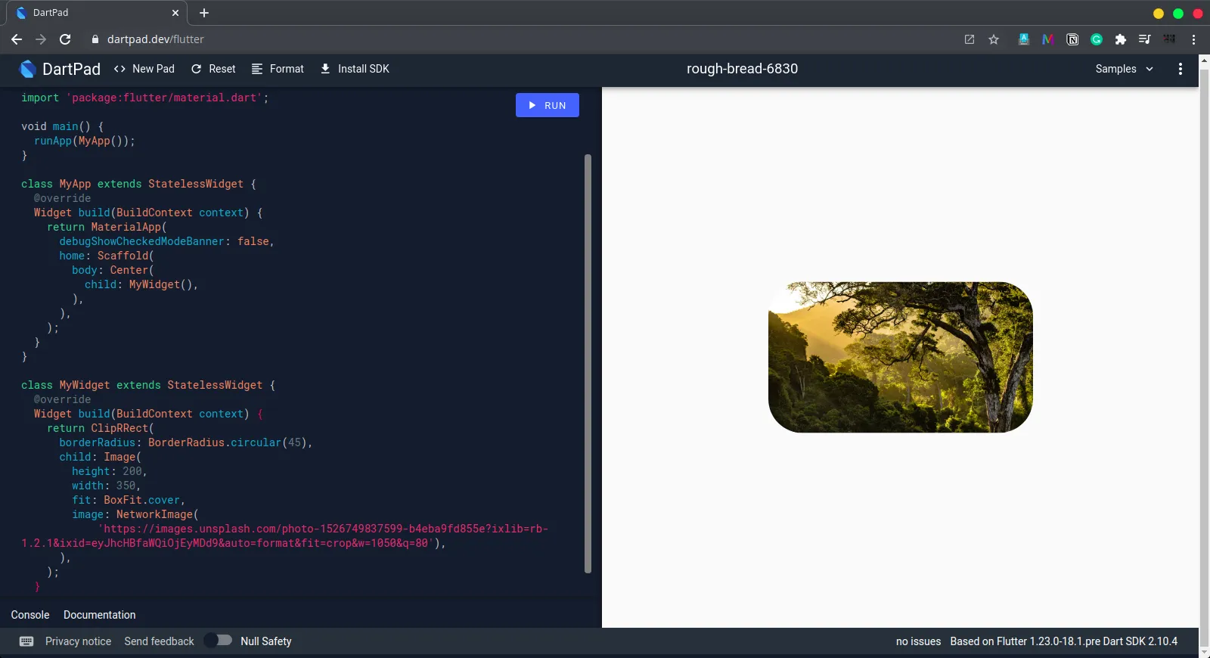The image size is (1210, 658).
Task: Open the browser extensions puzzle icon
Action: (x=1121, y=39)
